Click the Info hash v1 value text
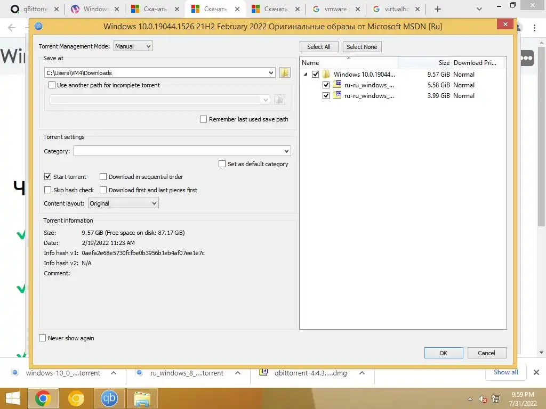This screenshot has width=546, height=409. click(x=143, y=253)
